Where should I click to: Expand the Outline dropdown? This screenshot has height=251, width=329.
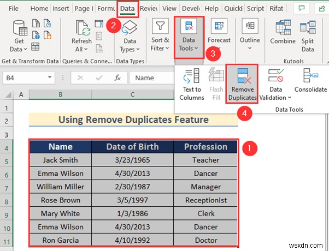point(250,34)
